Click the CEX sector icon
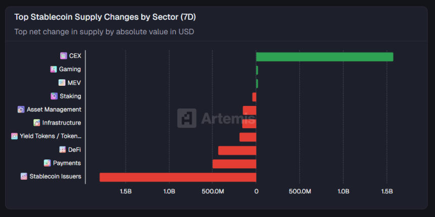The width and height of the screenshot is (435, 217). [x=63, y=56]
